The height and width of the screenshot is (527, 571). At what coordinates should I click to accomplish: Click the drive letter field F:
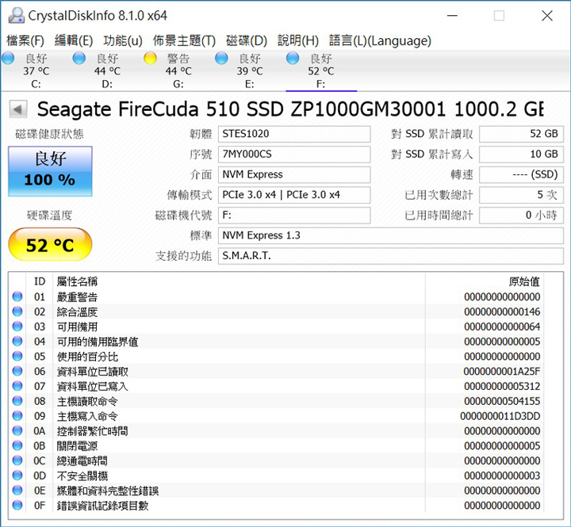click(294, 216)
